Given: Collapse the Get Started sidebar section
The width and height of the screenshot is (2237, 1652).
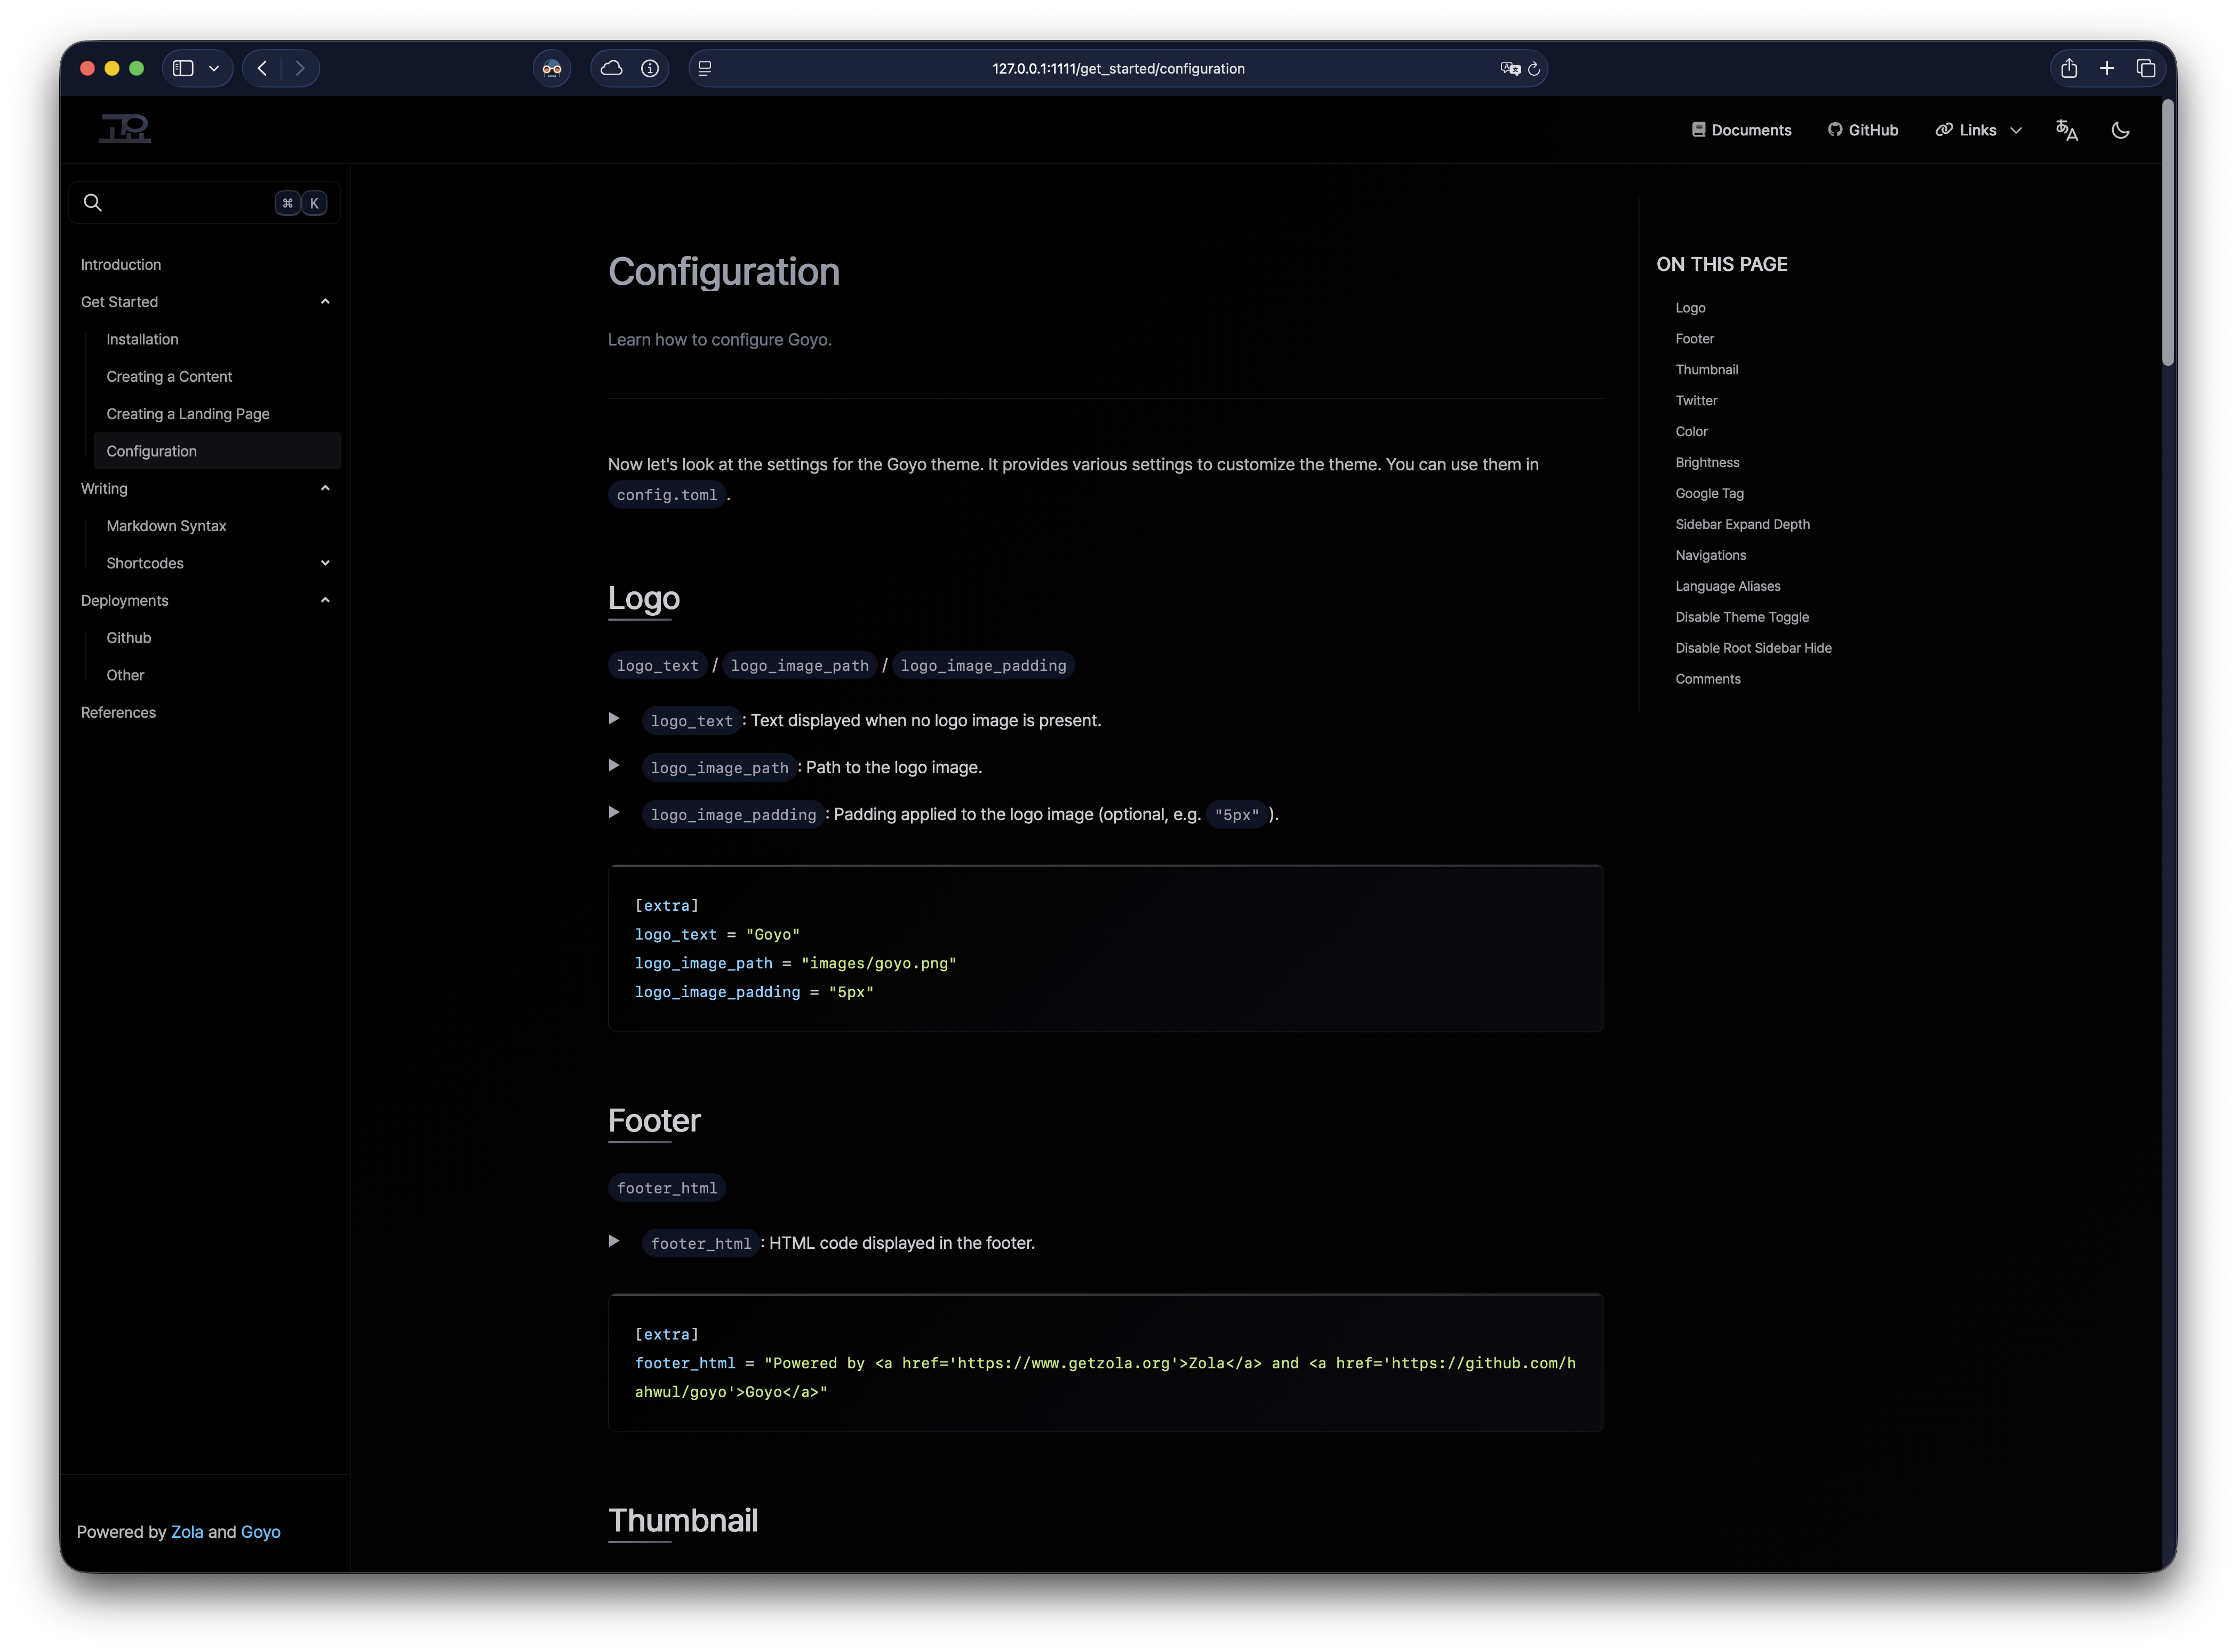Looking at the screenshot, I should (x=325, y=302).
